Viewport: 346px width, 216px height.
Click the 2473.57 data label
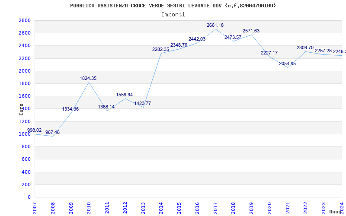coord(233,38)
